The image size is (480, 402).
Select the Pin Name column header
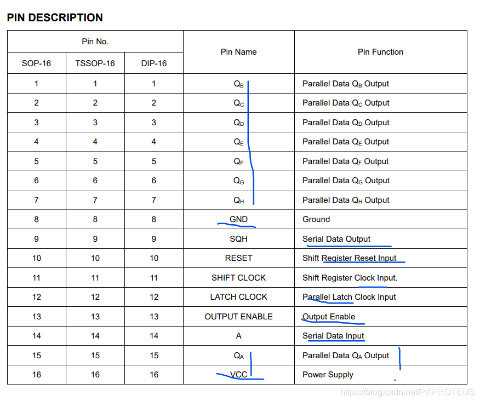click(x=238, y=52)
